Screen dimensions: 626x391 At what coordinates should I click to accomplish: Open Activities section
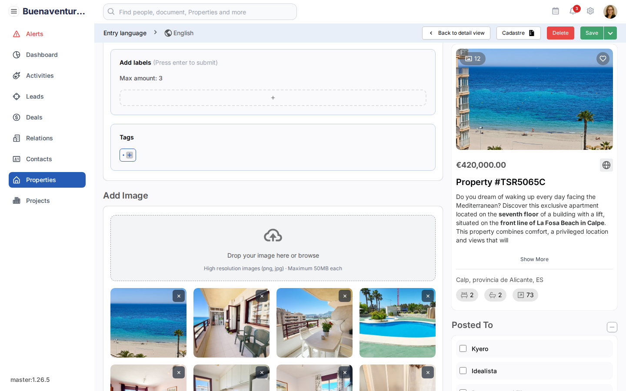47,76
